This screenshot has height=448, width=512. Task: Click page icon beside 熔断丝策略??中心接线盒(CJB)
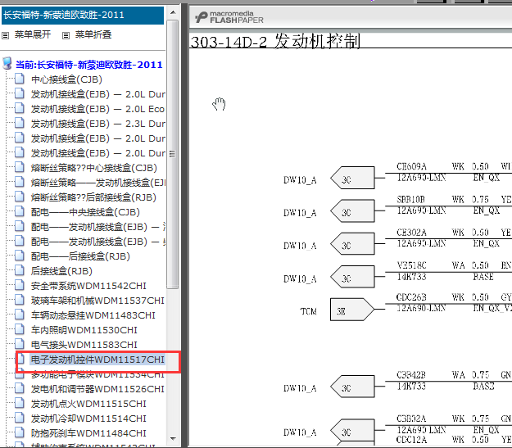tap(20, 167)
